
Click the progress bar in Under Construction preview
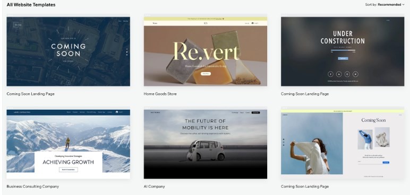[343, 50]
